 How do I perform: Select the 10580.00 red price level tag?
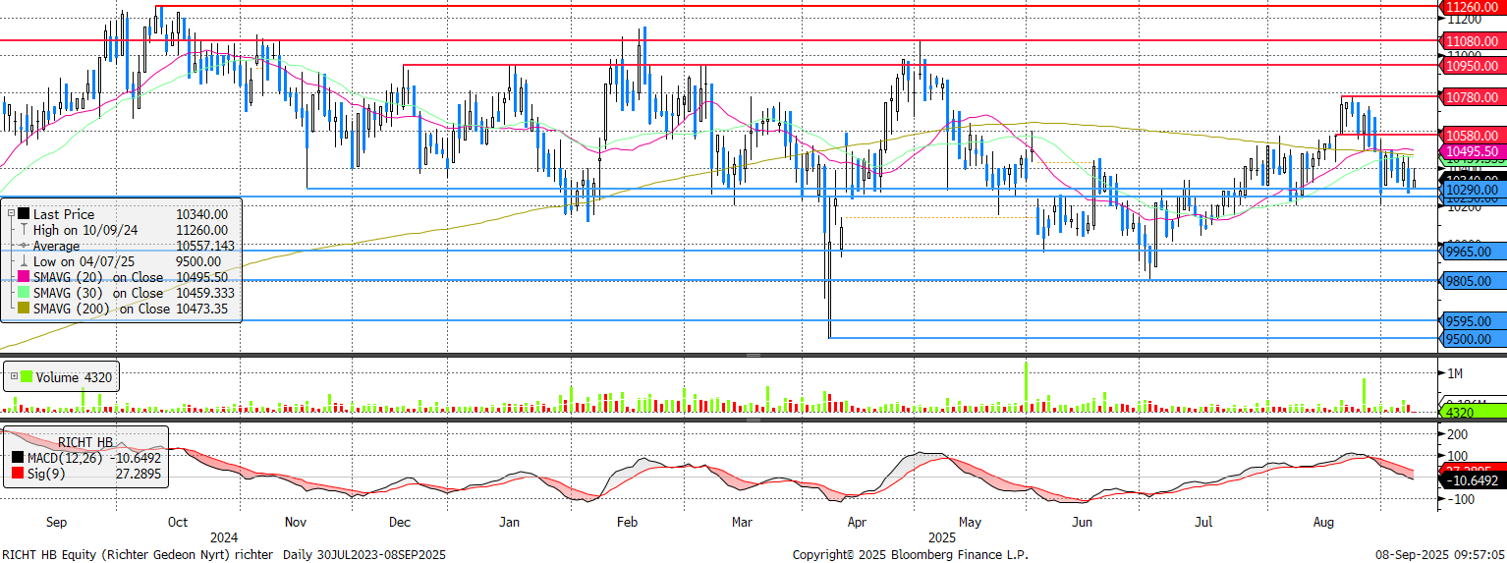(x=1474, y=135)
